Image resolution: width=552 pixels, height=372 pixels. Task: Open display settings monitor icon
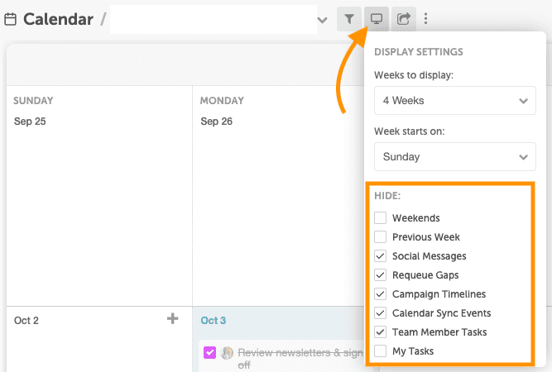(x=377, y=18)
